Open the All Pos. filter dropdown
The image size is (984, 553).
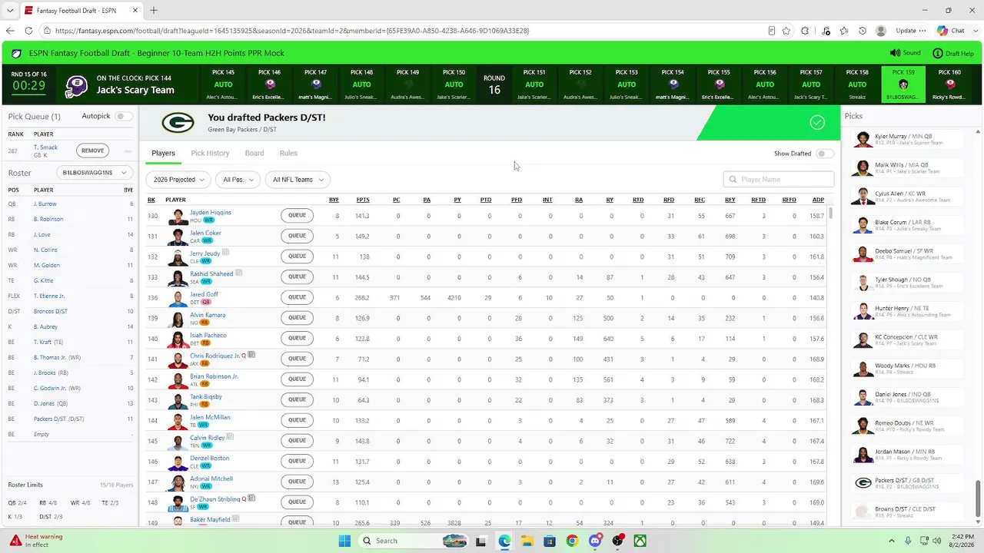pyautogui.click(x=238, y=180)
